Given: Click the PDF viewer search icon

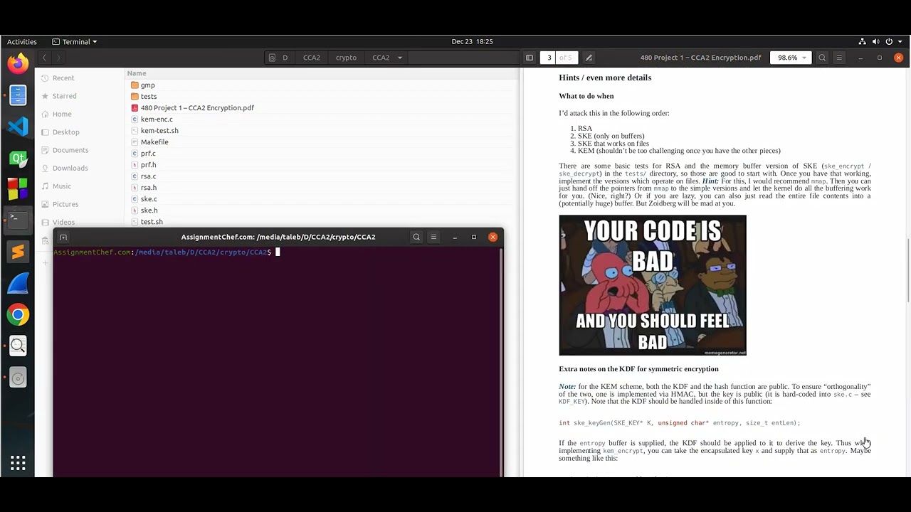Looking at the screenshot, I should [x=822, y=58].
